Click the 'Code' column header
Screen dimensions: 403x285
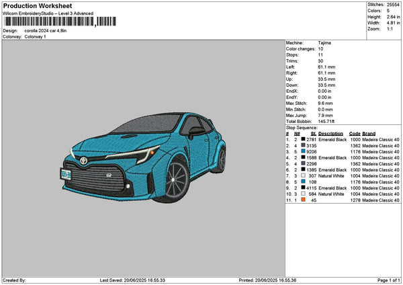pos(355,134)
